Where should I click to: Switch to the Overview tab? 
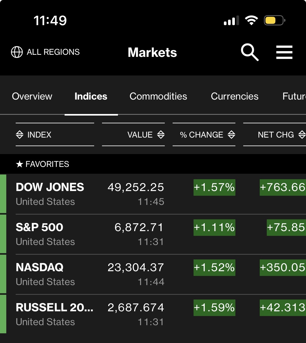coord(32,96)
